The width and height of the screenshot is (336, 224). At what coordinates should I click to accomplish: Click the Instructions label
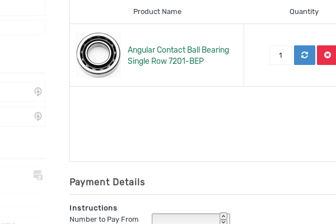pyautogui.click(x=93, y=208)
